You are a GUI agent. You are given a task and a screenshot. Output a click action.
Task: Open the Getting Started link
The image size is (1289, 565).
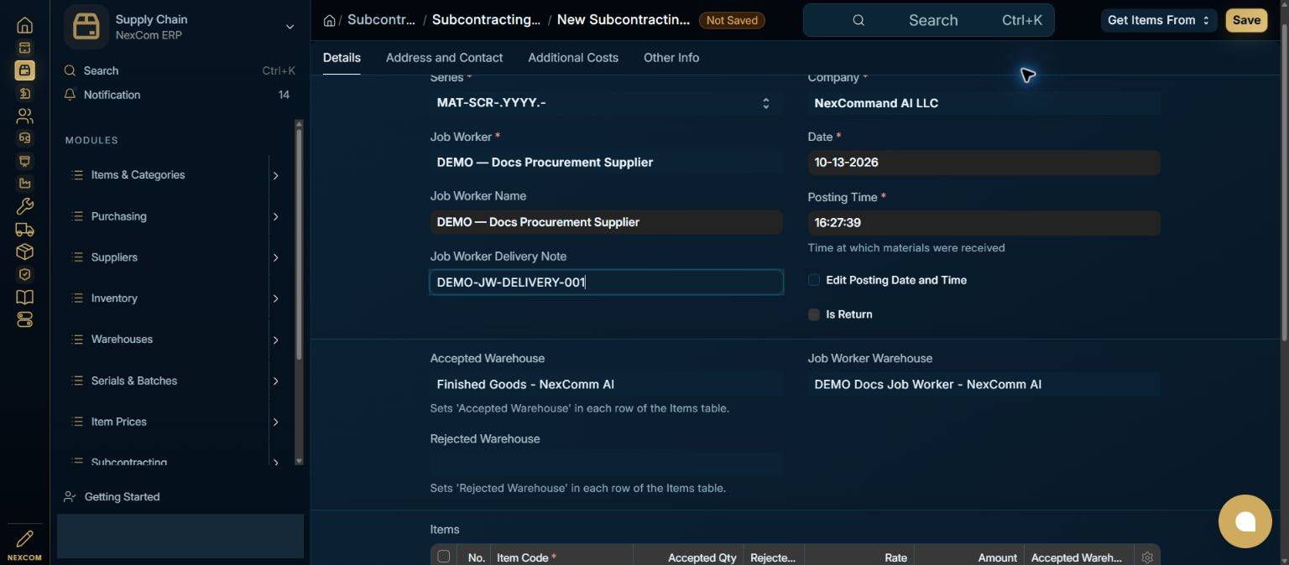coord(122,497)
